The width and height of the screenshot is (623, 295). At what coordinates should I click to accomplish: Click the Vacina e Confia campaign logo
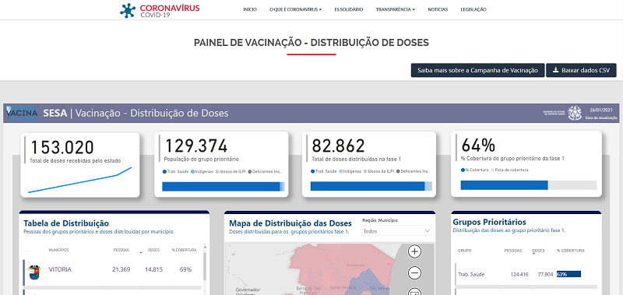pos(23,114)
